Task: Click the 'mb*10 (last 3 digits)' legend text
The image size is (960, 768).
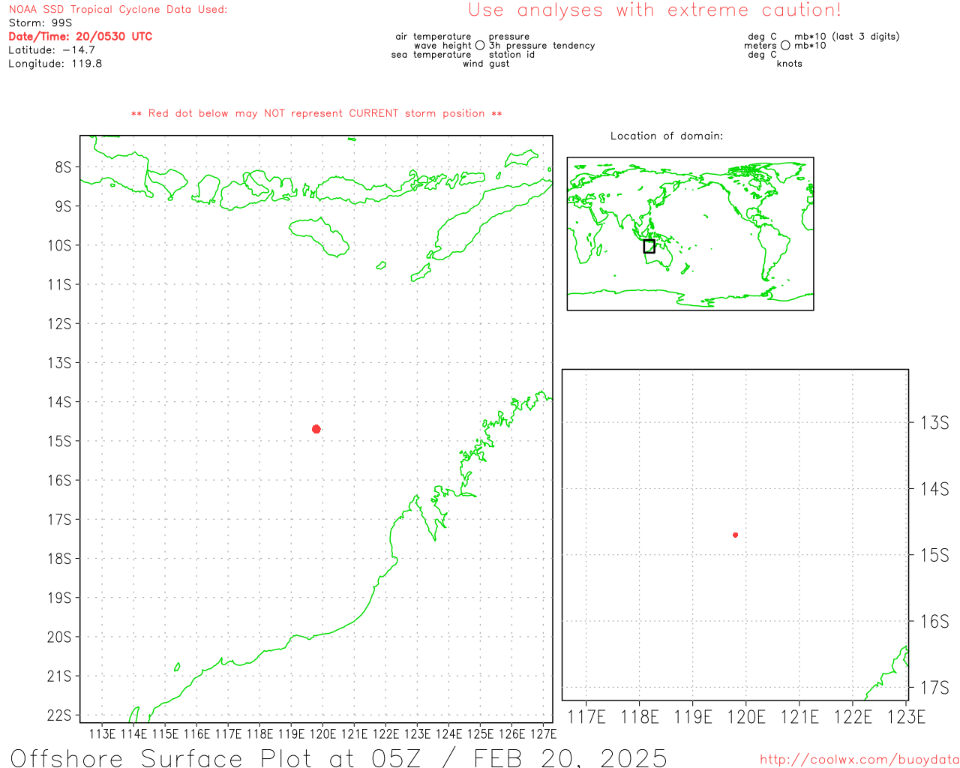Action: coord(847,37)
